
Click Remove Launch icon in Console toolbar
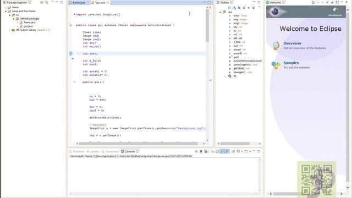click(x=201, y=152)
